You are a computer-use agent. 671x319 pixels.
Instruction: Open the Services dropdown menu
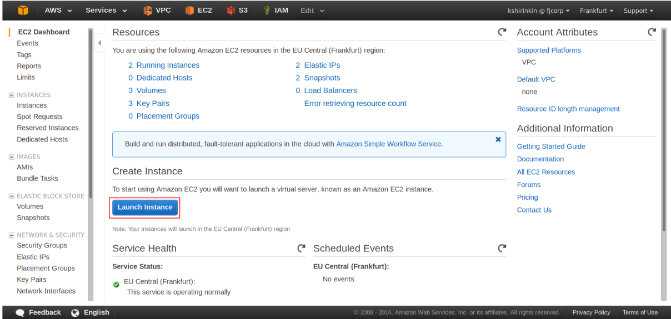coord(106,11)
